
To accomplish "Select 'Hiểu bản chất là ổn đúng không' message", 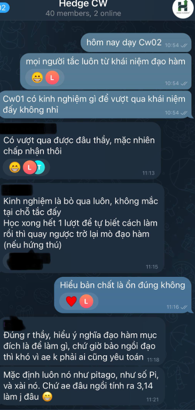I will (123, 295).
